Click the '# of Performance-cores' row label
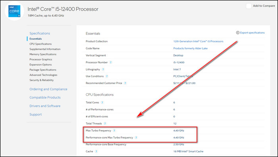The width and height of the screenshot is (278, 157). click(100, 110)
